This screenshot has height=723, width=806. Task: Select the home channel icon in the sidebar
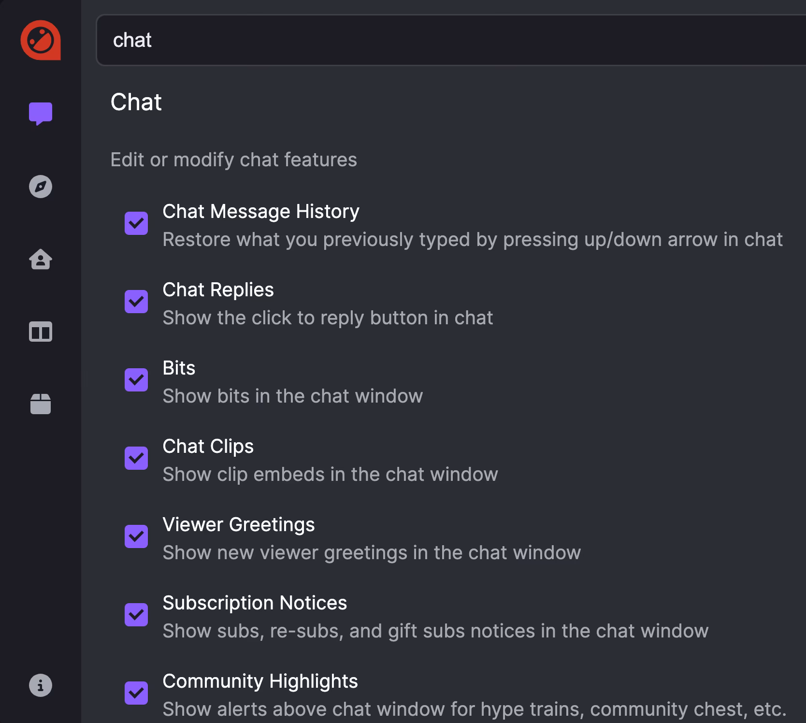coord(41,260)
